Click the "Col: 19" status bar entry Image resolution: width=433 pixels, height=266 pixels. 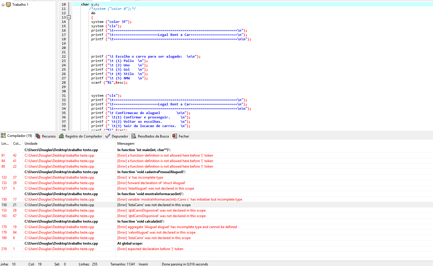[35, 264]
